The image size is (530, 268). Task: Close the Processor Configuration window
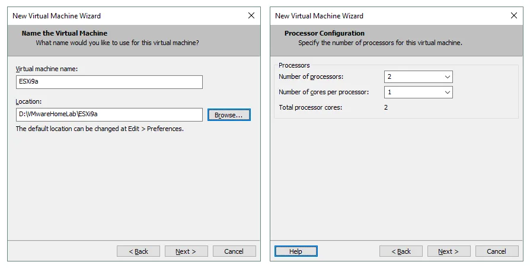[x=514, y=15]
